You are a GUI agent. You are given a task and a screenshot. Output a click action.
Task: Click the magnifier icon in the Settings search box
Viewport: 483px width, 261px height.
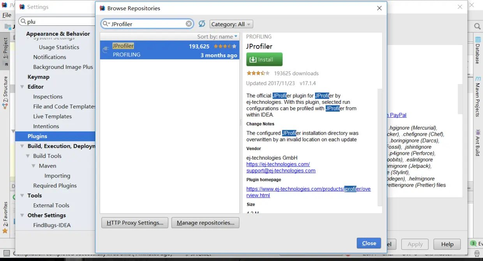tap(23, 21)
